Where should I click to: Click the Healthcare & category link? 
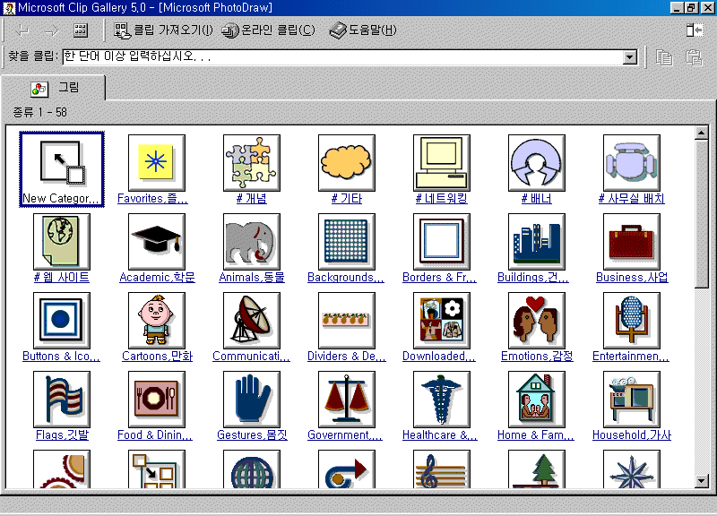point(440,434)
